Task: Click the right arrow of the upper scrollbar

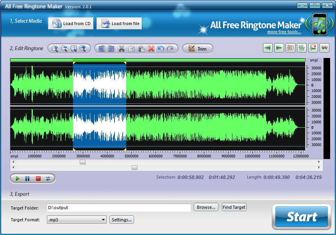Action: 319,162
